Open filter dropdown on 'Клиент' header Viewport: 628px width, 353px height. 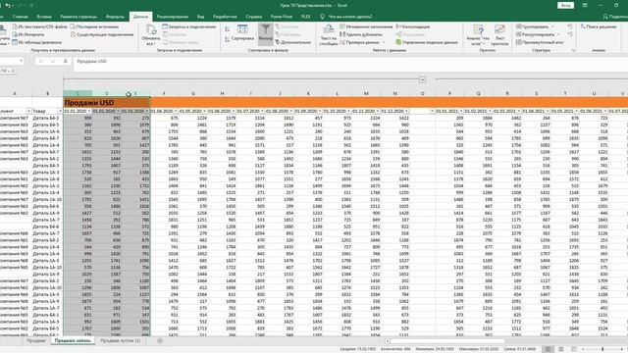pyautogui.click(x=28, y=111)
